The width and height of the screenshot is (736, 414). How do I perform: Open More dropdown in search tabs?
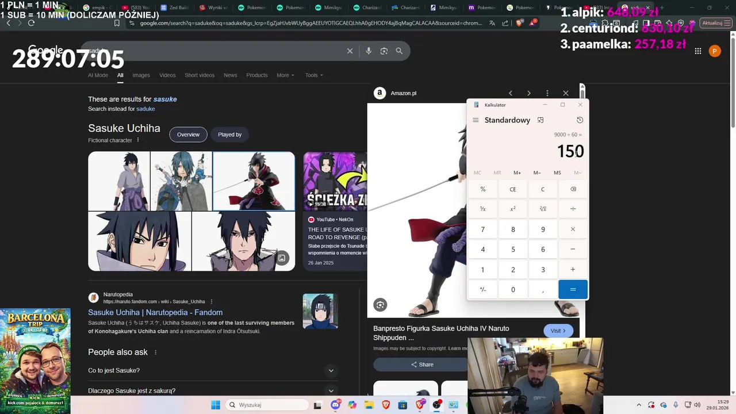tap(285, 75)
